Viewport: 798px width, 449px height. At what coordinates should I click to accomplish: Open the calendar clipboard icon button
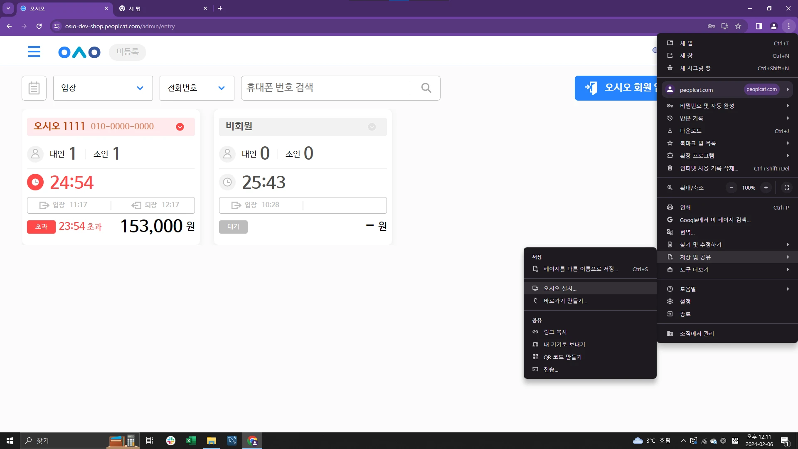coord(34,88)
